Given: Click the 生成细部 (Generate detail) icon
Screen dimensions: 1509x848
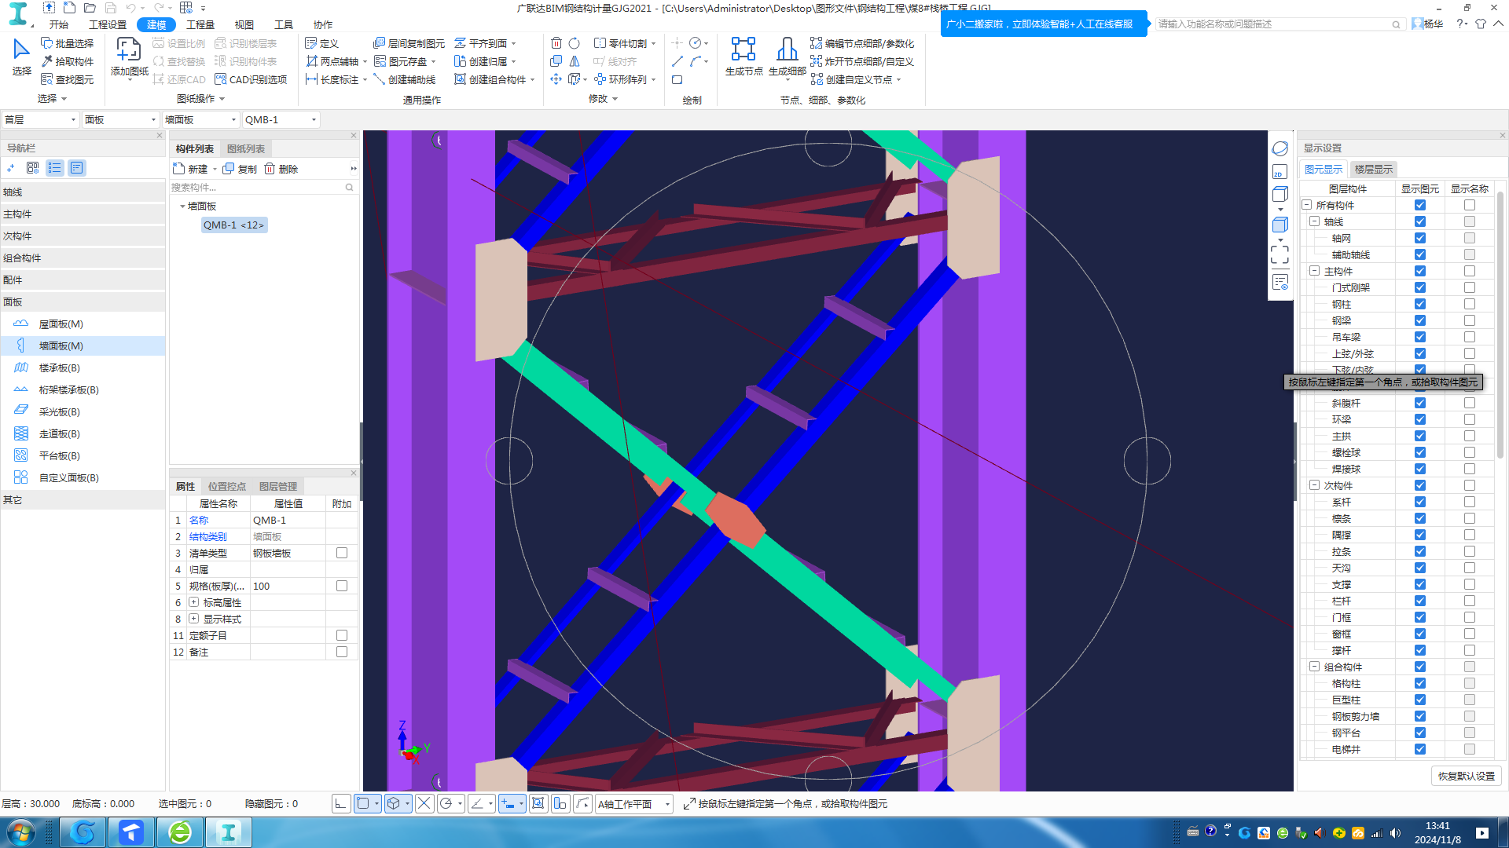Looking at the screenshot, I should pyautogui.click(x=787, y=57).
